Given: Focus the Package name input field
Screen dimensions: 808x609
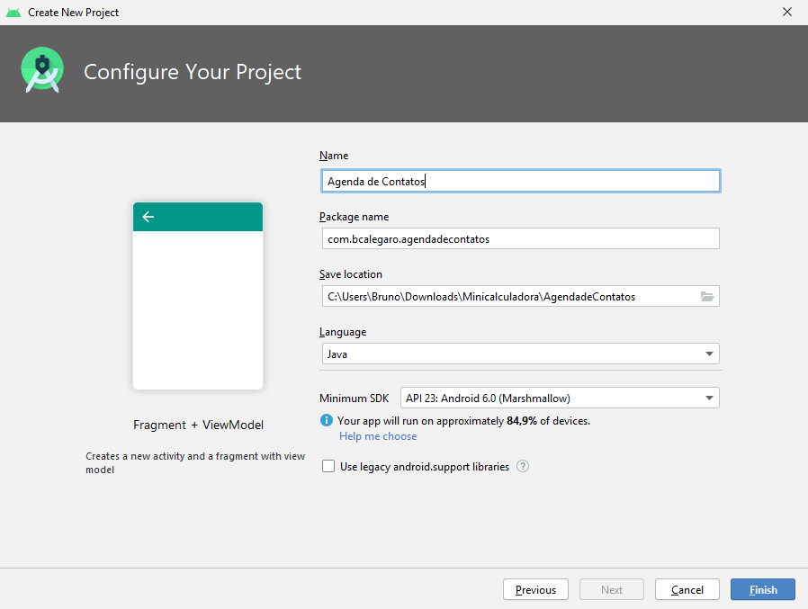Looking at the screenshot, I should 520,238.
